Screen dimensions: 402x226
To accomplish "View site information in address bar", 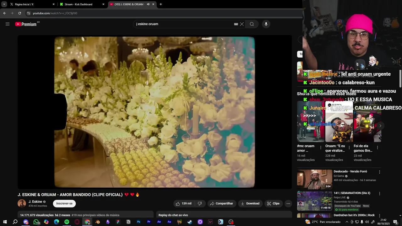I will (x=29, y=13).
